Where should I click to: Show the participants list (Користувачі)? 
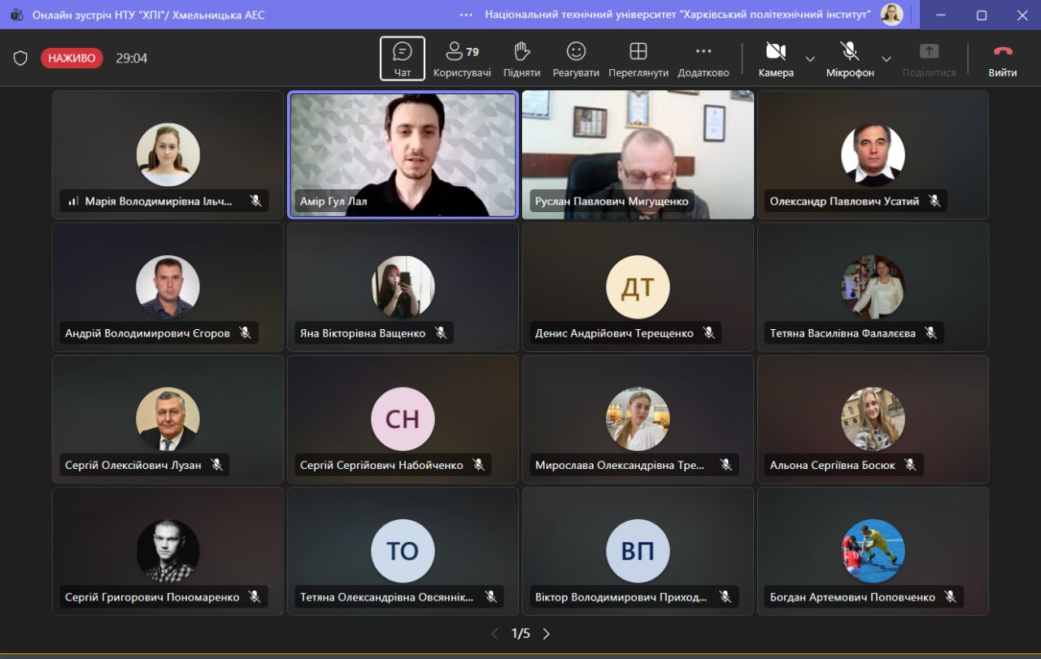(462, 59)
